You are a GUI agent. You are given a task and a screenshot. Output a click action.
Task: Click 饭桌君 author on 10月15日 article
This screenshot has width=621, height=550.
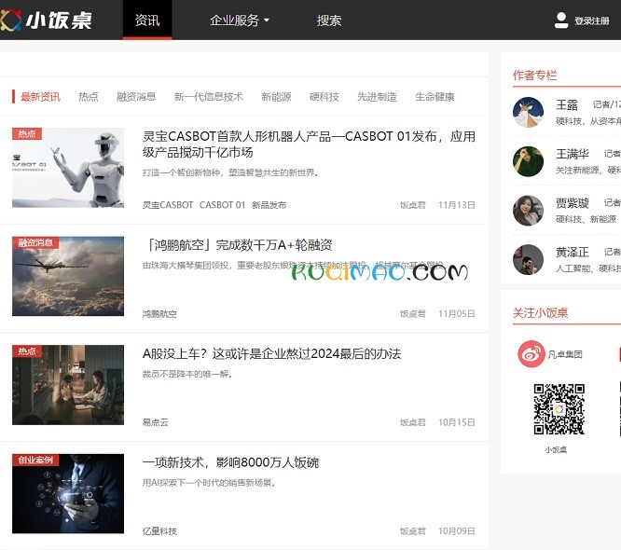coord(413,422)
